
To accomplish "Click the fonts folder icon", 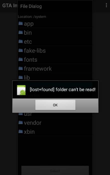I will [21, 59].
